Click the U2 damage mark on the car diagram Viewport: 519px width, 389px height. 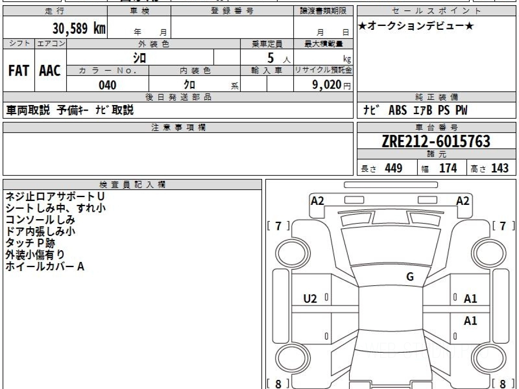[x=310, y=298]
